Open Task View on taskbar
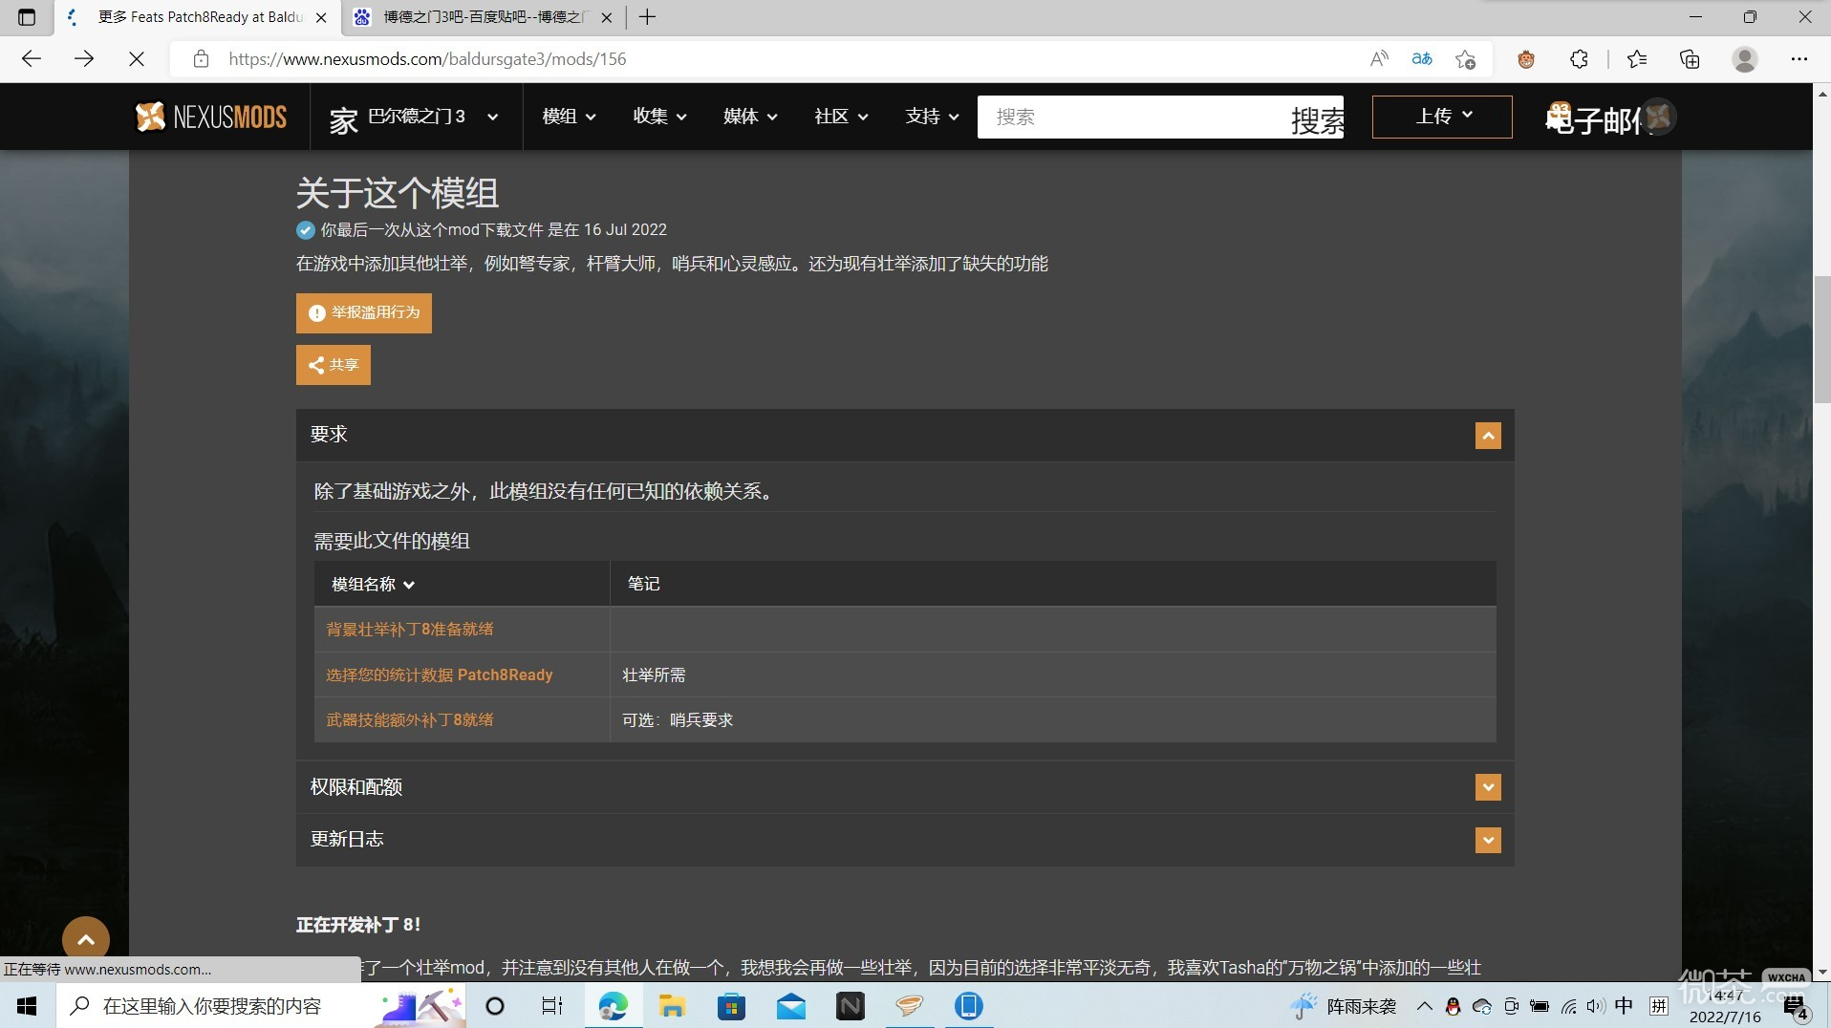Viewport: 1831px width, 1028px height. (x=551, y=1006)
